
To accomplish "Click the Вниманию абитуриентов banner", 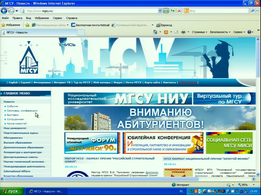I will click(x=160, y=118).
